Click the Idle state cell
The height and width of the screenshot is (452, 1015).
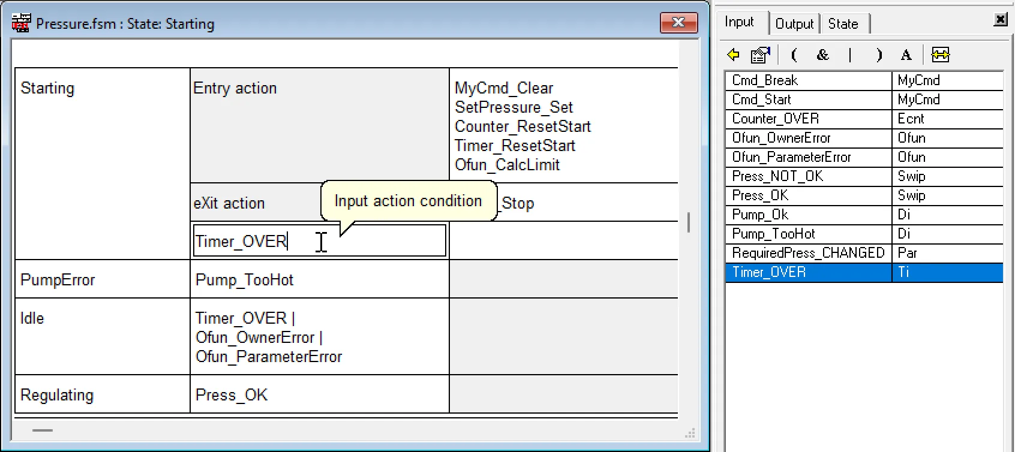tap(103, 336)
